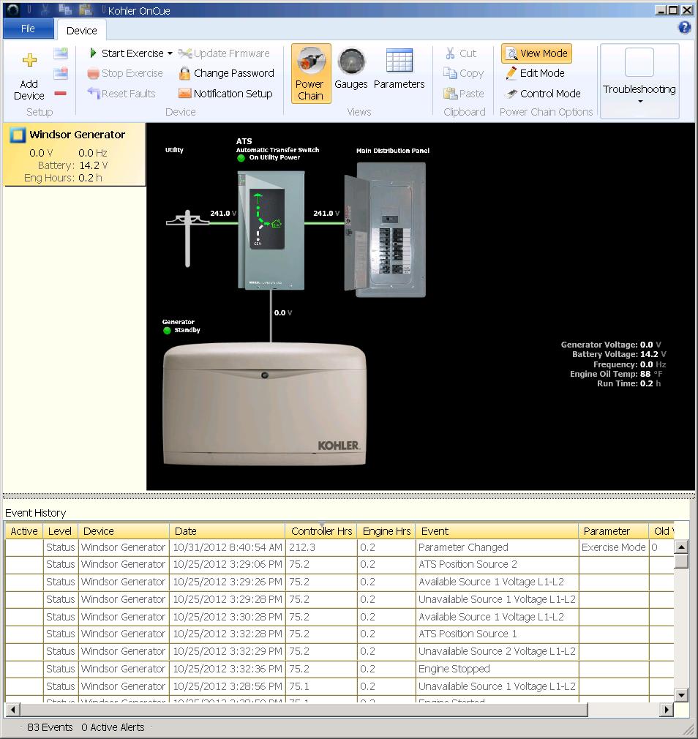This screenshot has width=698, height=739.
Task: Click the Exercise Mode parameter cell
Action: 613,547
